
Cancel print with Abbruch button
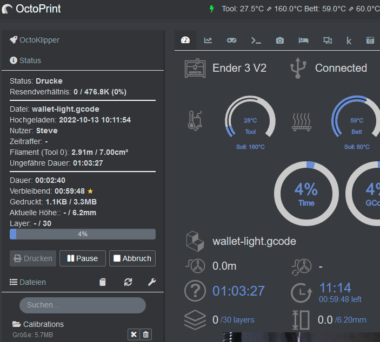132,258
